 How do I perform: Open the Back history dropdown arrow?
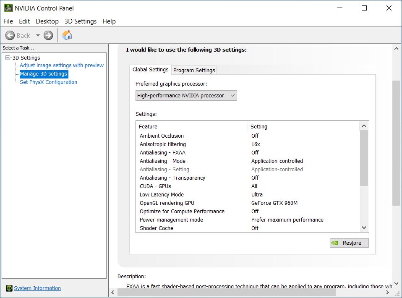click(38, 36)
